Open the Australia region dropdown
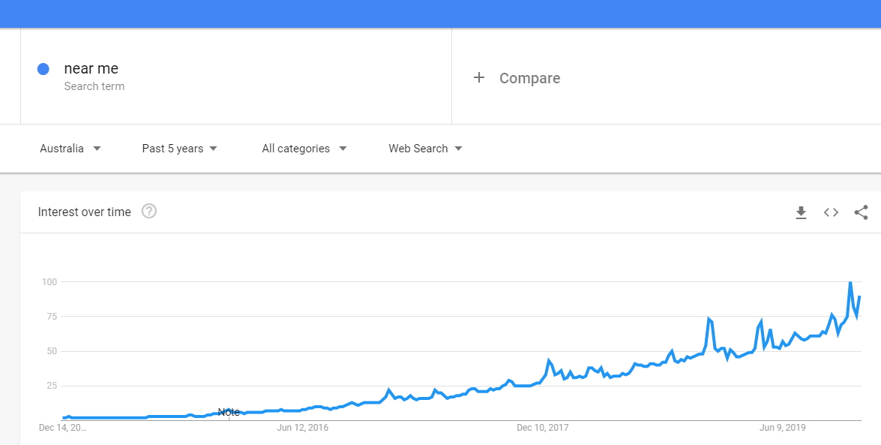881x445 pixels. [x=70, y=149]
